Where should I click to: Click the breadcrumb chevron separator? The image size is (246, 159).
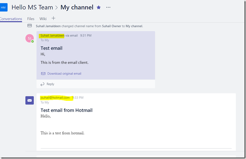[57, 8]
